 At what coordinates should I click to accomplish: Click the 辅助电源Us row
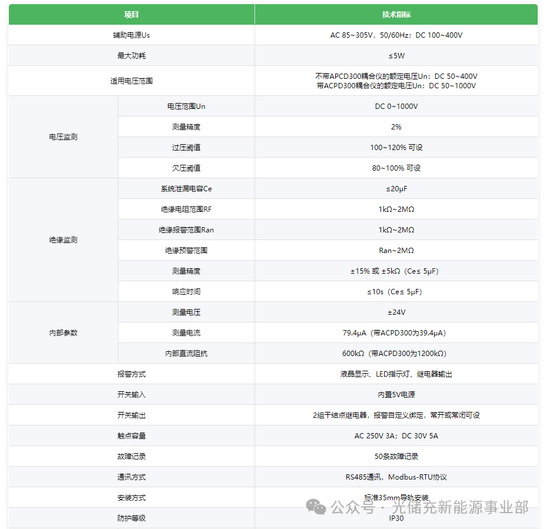(x=130, y=35)
